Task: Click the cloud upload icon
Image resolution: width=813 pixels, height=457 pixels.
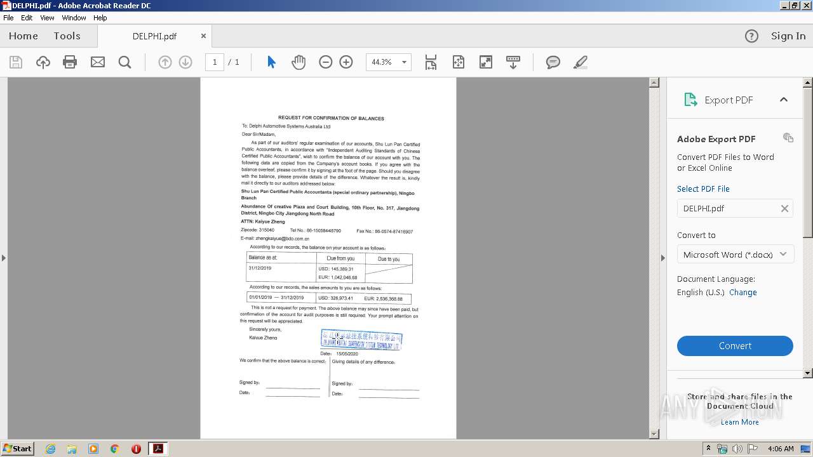Action: (43, 62)
